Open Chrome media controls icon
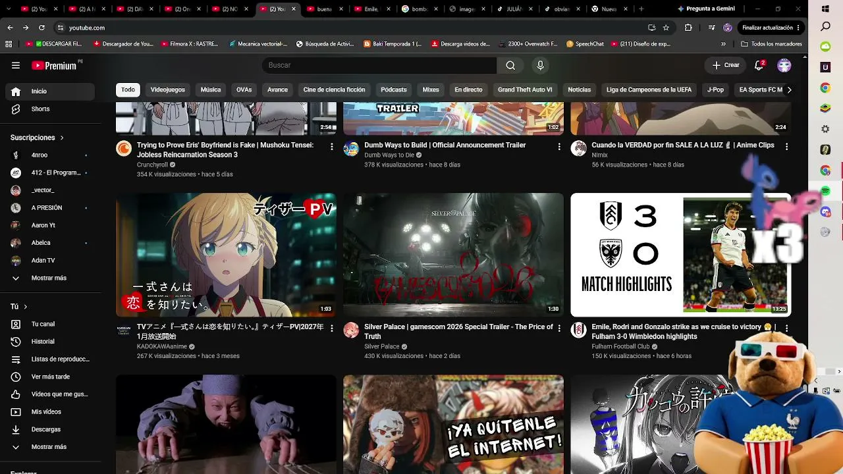 (711, 28)
